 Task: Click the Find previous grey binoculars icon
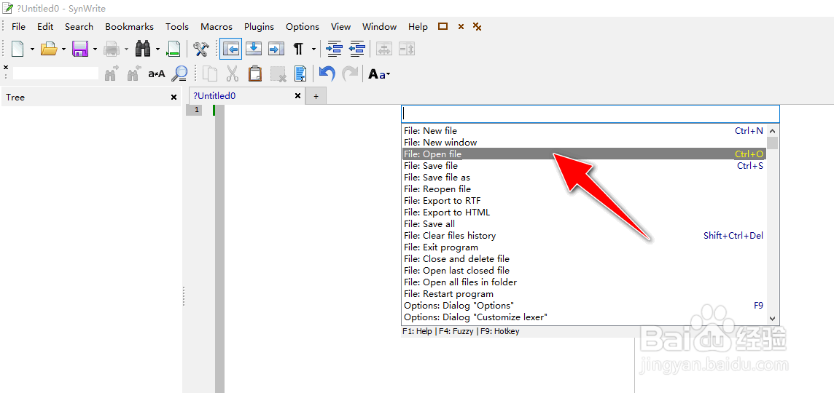tap(134, 74)
